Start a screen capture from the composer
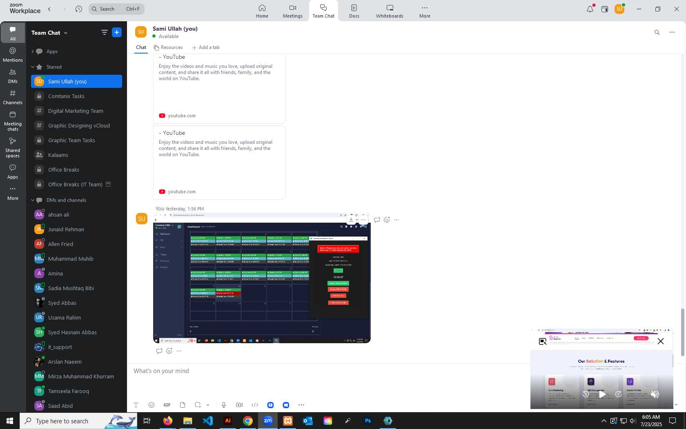This screenshot has height=429, width=686. click(198, 405)
